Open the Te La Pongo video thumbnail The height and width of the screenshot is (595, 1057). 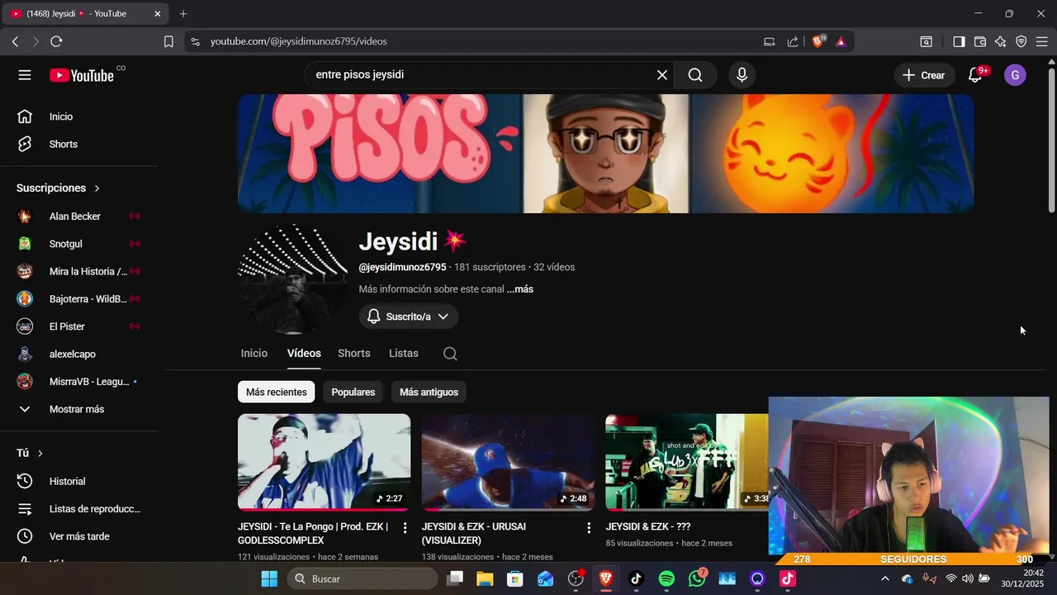(x=324, y=462)
